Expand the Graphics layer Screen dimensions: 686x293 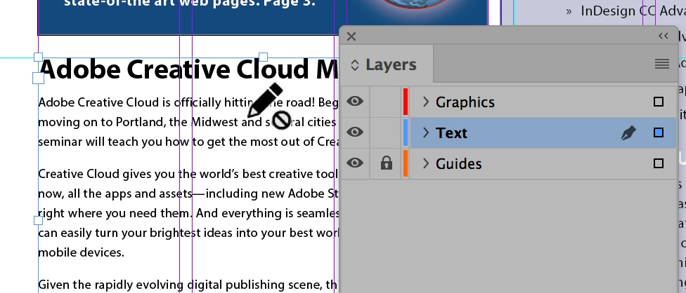click(426, 102)
